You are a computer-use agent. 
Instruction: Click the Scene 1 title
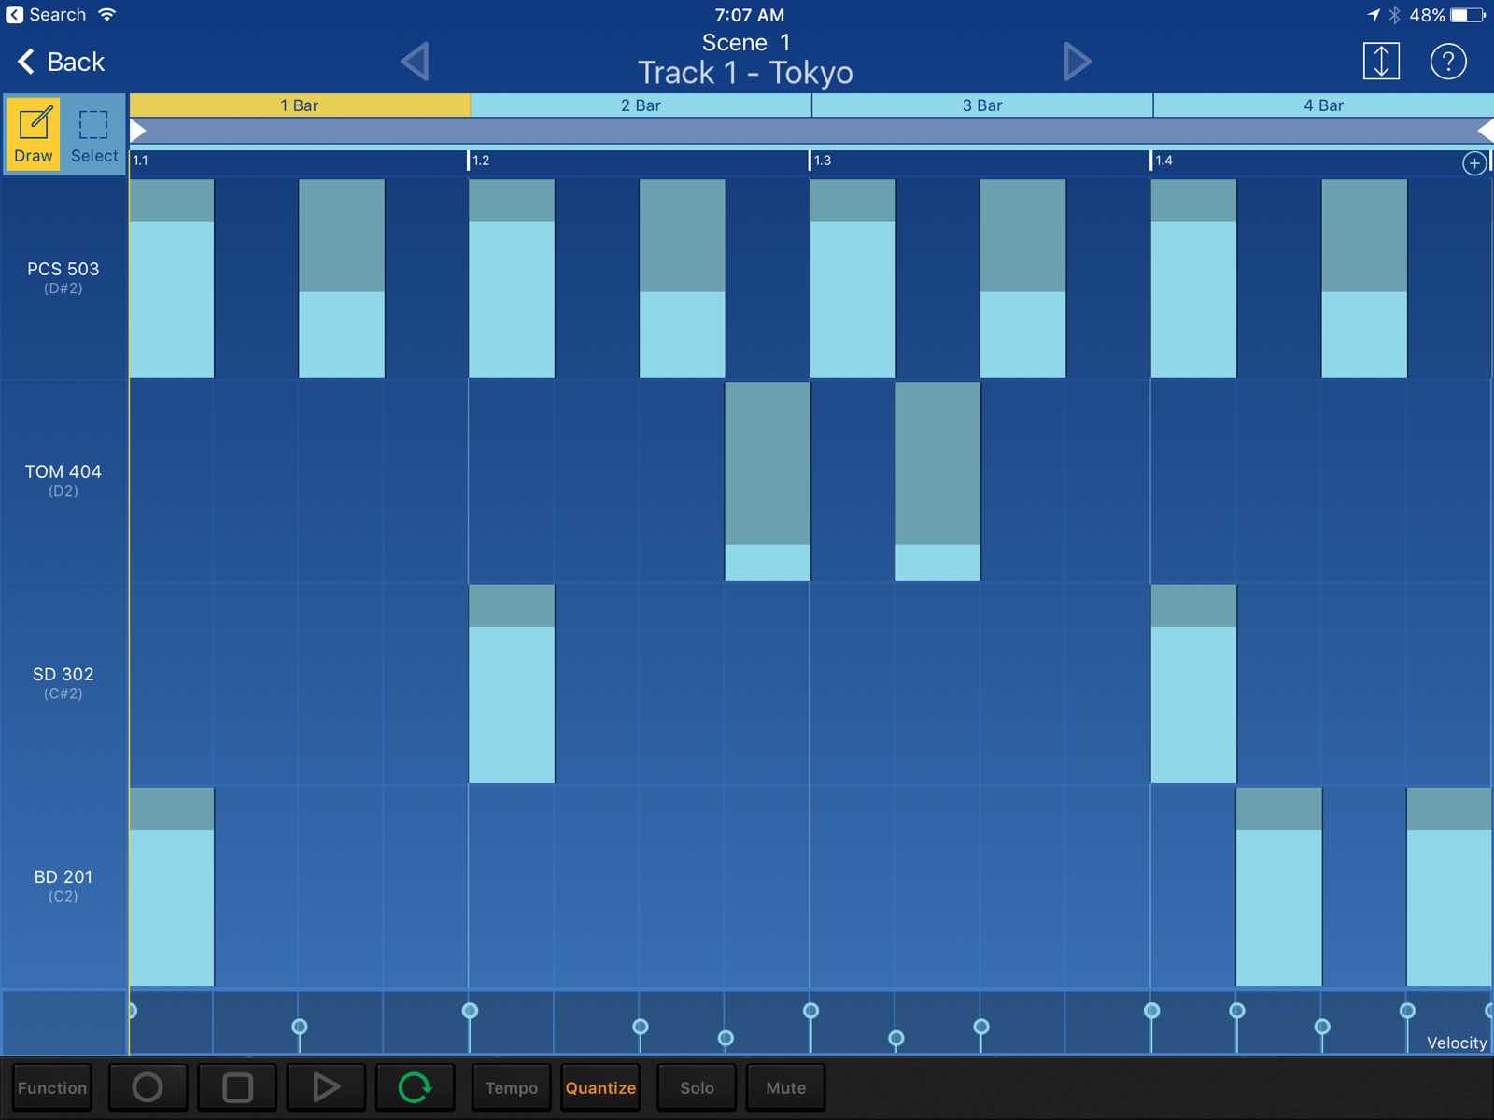(x=745, y=43)
